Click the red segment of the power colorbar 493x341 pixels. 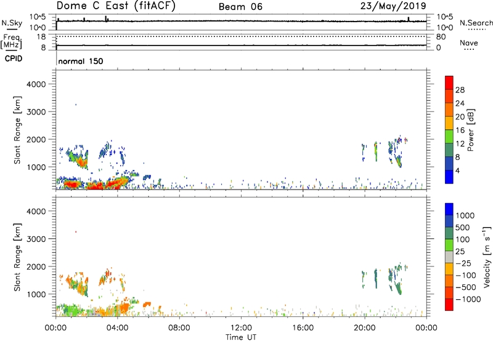pos(449,82)
